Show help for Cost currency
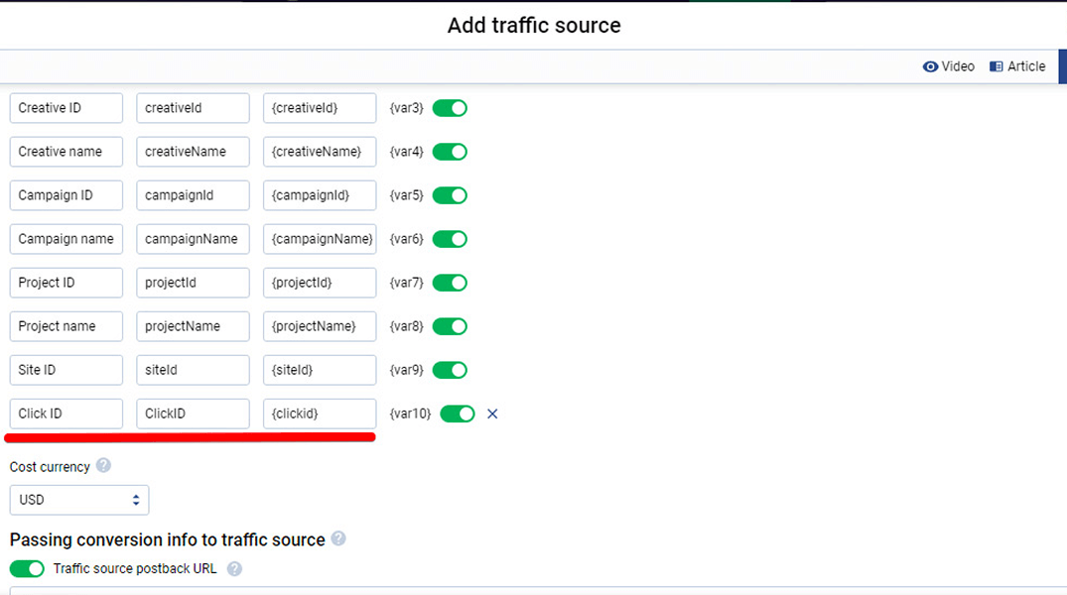 (103, 466)
